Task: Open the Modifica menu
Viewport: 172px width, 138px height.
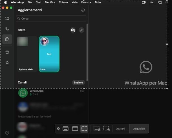Action: (x=50, y=2)
